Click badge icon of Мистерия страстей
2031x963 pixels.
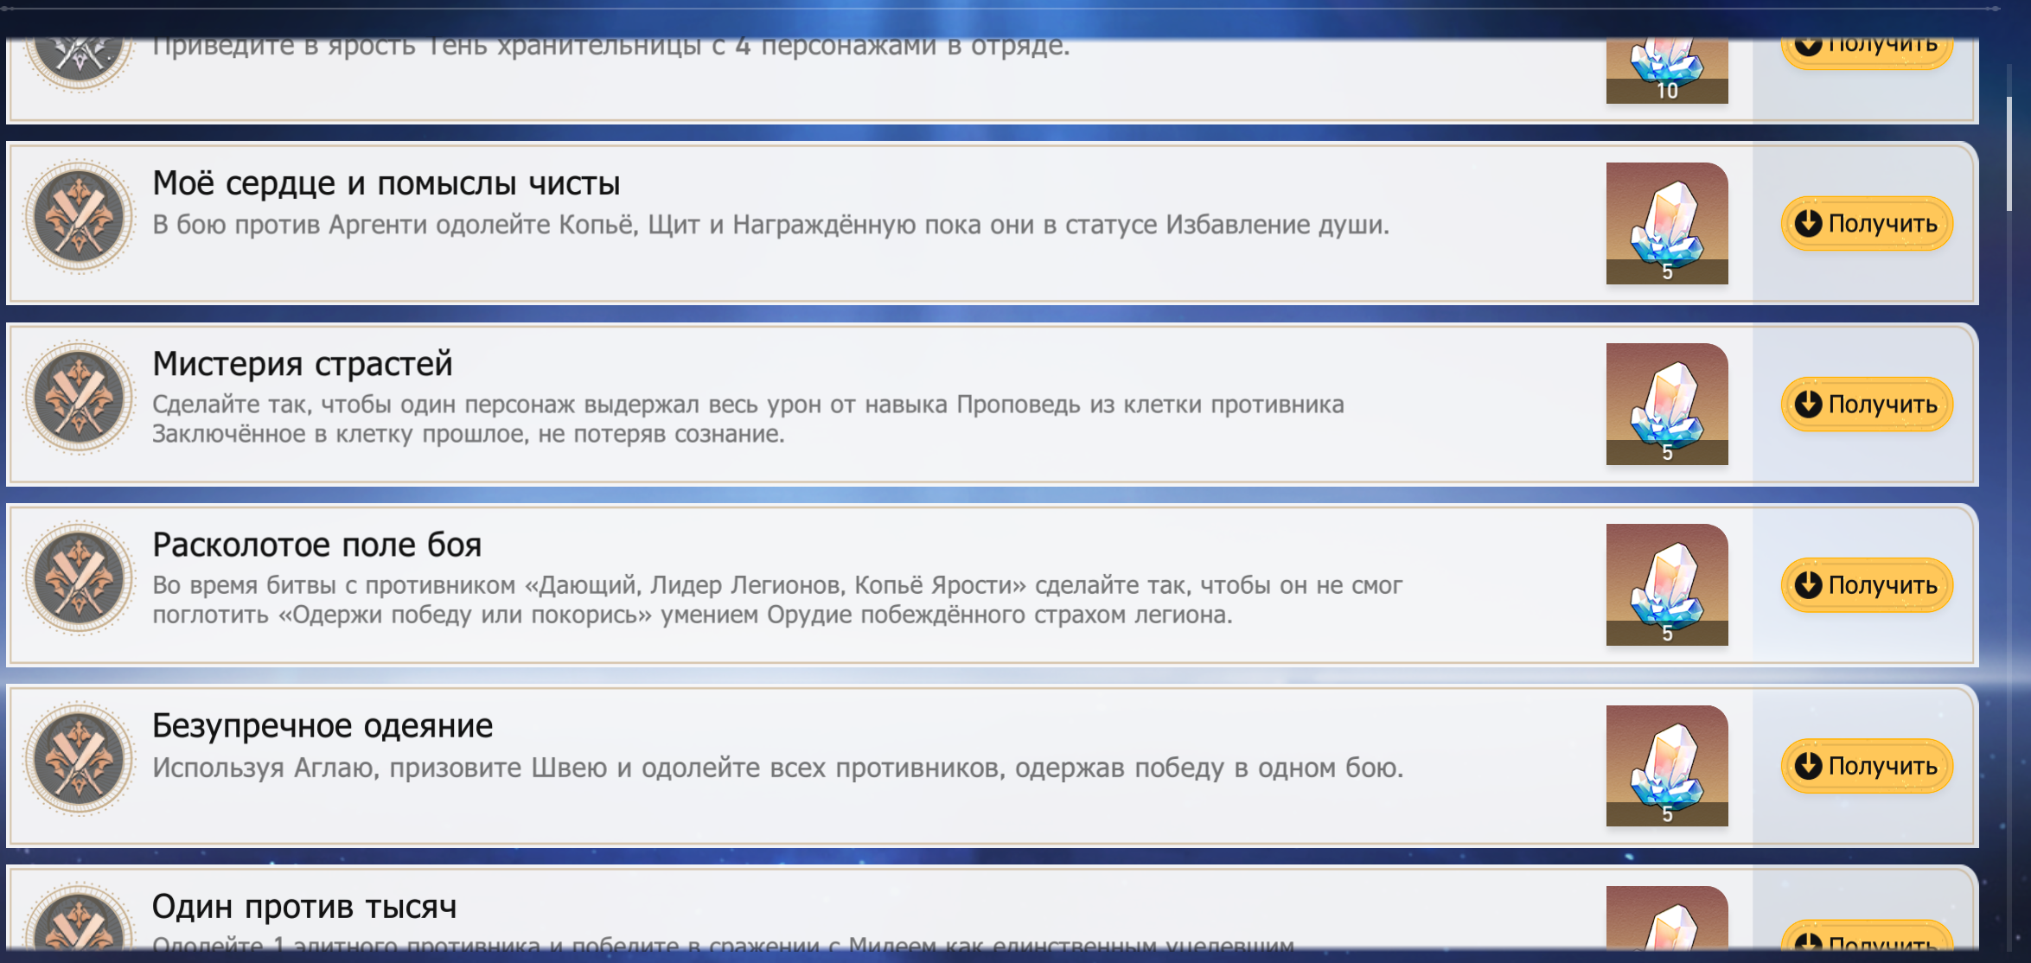pyautogui.click(x=79, y=398)
